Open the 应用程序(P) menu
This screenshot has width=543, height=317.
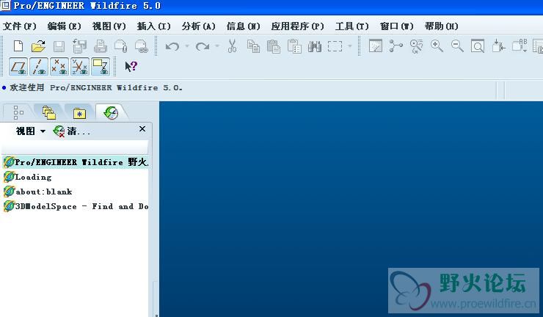coord(297,26)
